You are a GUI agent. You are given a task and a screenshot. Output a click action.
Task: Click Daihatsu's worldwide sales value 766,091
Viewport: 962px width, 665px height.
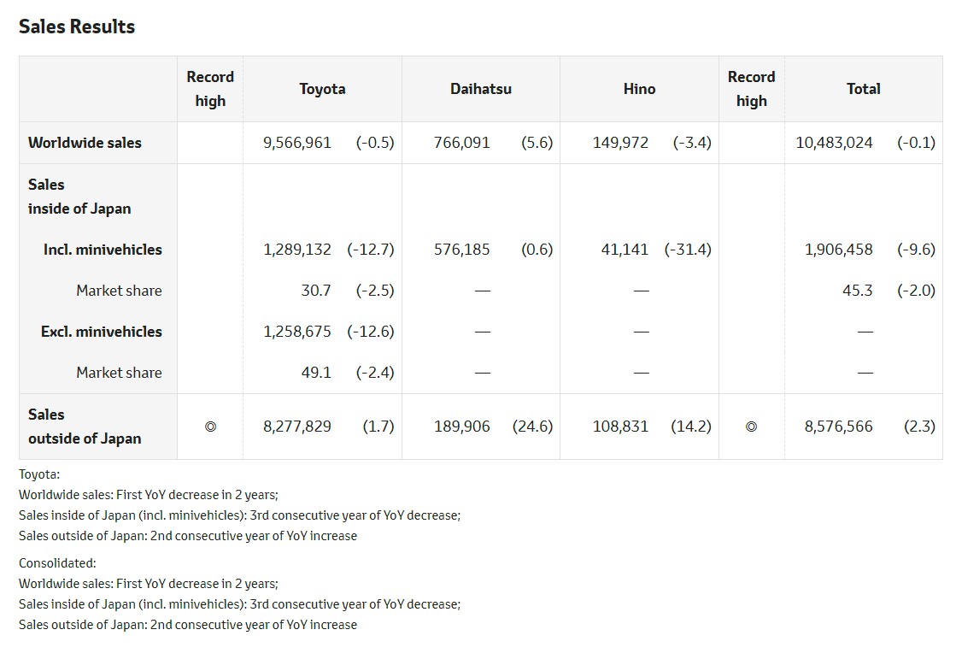click(x=461, y=143)
